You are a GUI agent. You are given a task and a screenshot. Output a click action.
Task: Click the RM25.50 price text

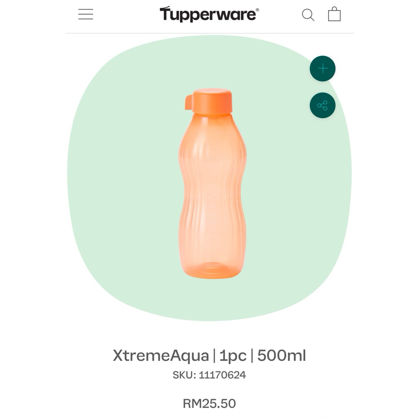click(x=209, y=403)
